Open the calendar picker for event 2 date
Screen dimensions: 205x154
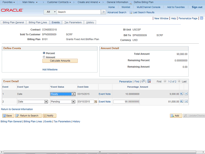pos(96,102)
